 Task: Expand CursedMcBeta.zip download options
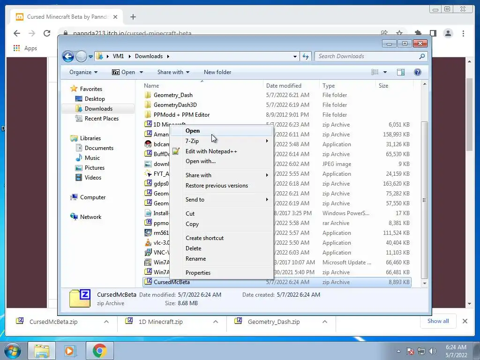106,322
